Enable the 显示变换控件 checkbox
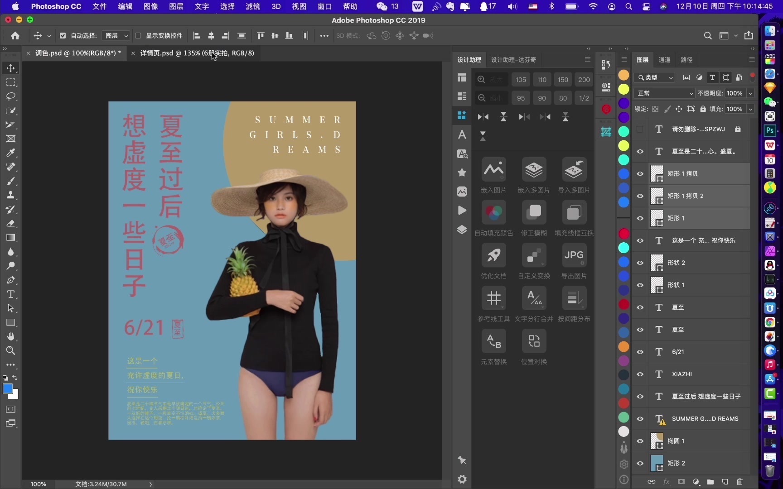The image size is (783, 489). (138, 36)
